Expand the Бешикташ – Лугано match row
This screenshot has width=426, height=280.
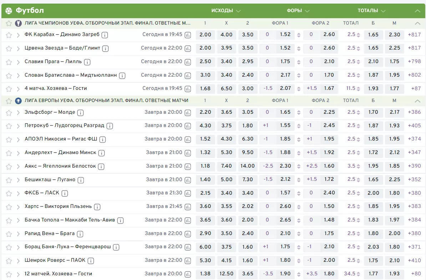(x=18, y=180)
